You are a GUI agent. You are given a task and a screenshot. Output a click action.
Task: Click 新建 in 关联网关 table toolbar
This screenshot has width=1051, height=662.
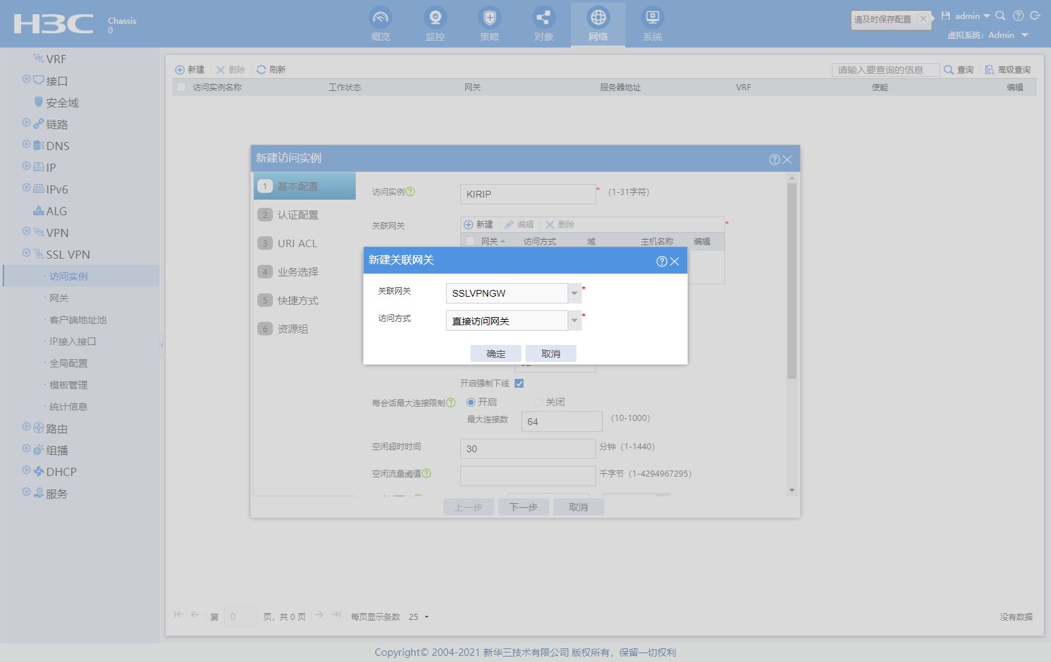click(x=479, y=225)
